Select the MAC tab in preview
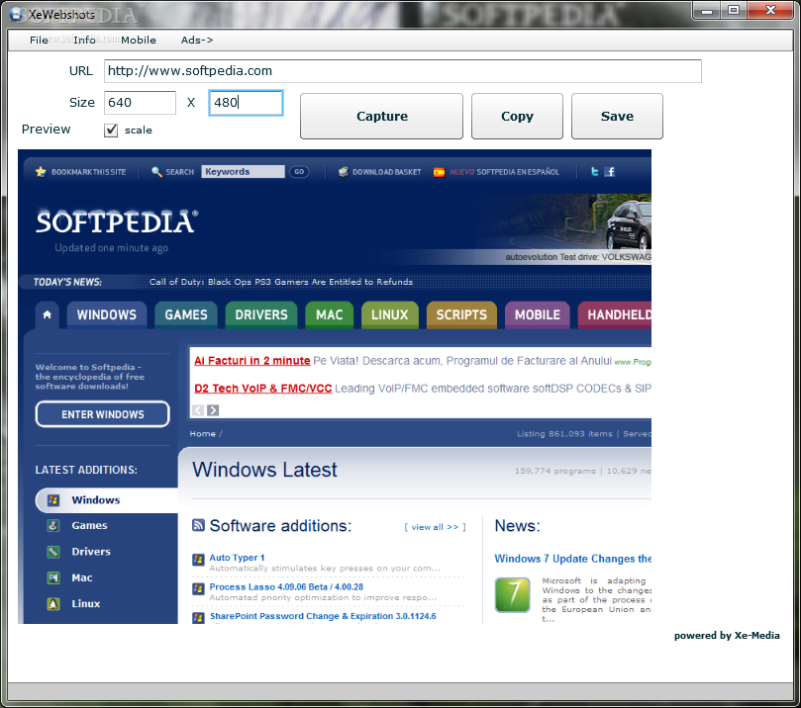 coord(329,314)
